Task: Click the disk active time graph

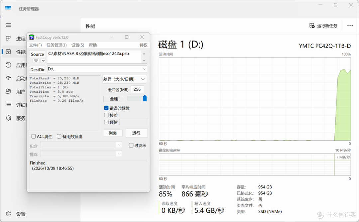Action: point(255,99)
